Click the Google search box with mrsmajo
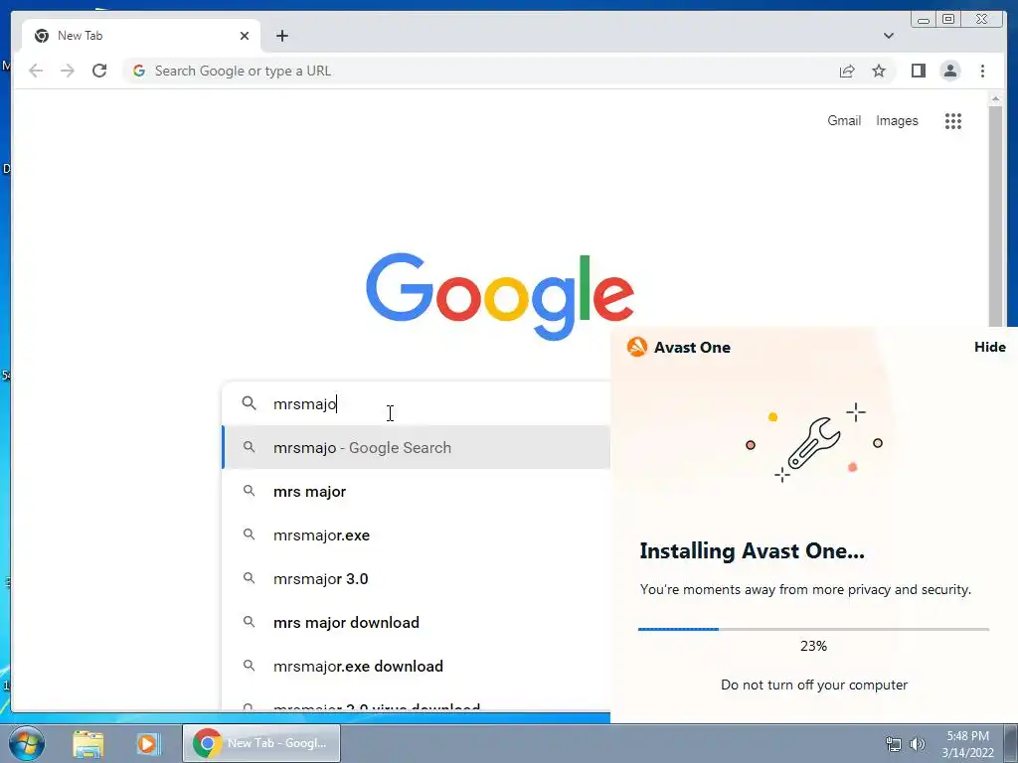This screenshot has height=763, width=1018. click(x=416, y=403)
